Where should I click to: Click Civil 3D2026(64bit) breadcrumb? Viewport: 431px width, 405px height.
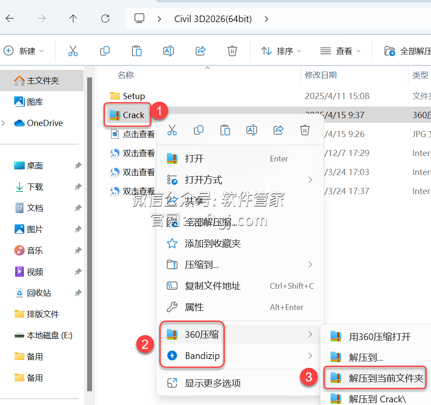pos(213,19)
